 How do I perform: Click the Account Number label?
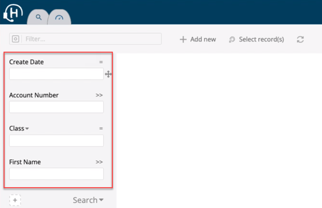(34, 95)
